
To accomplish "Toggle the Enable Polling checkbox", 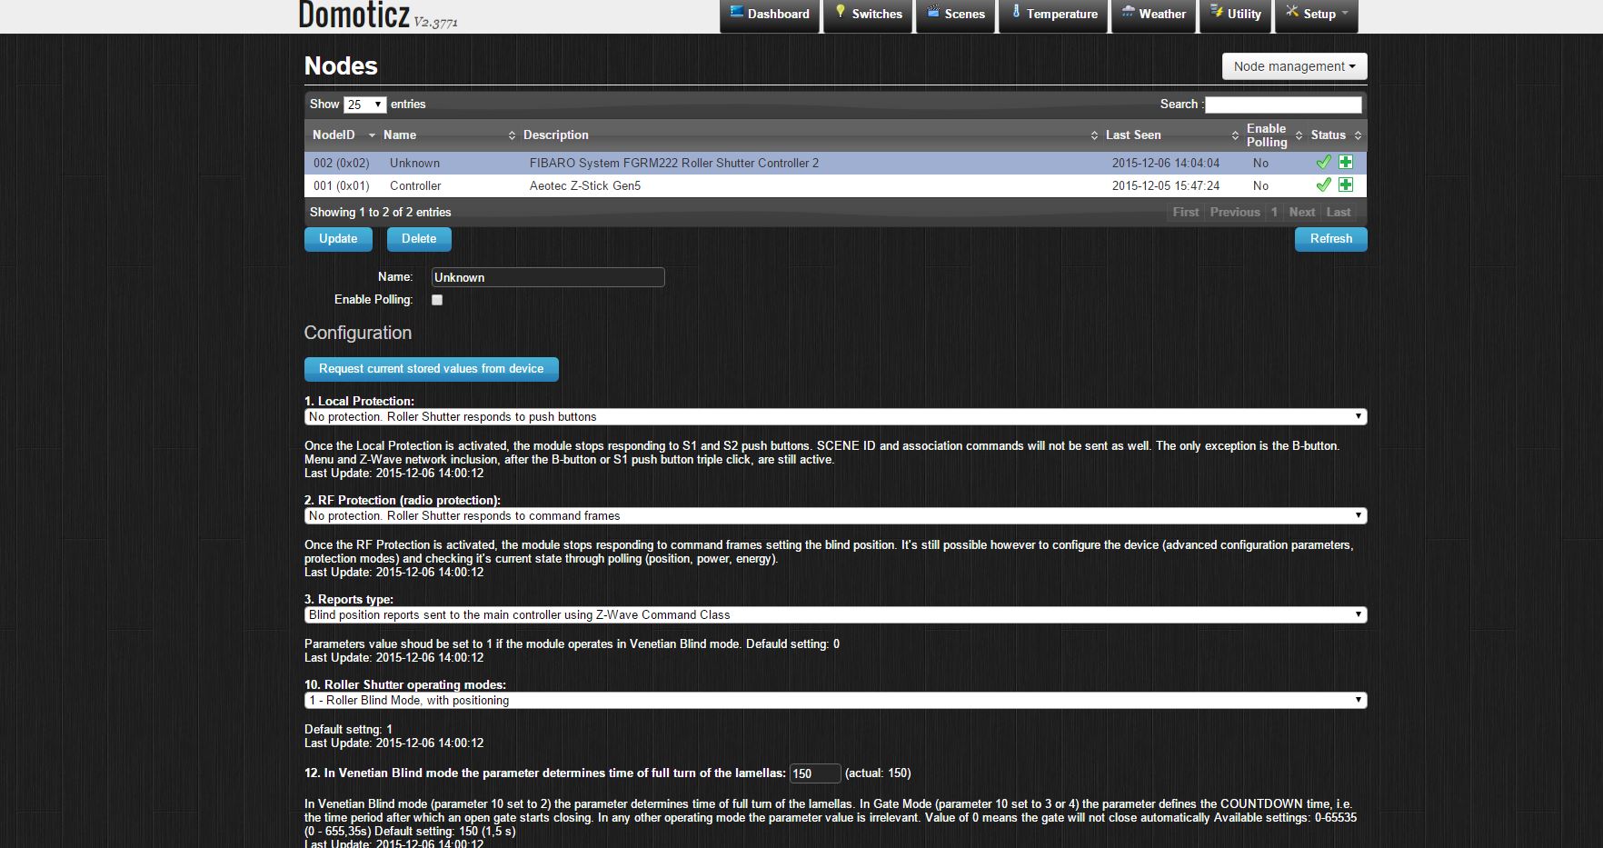I will tap(437, 300).
